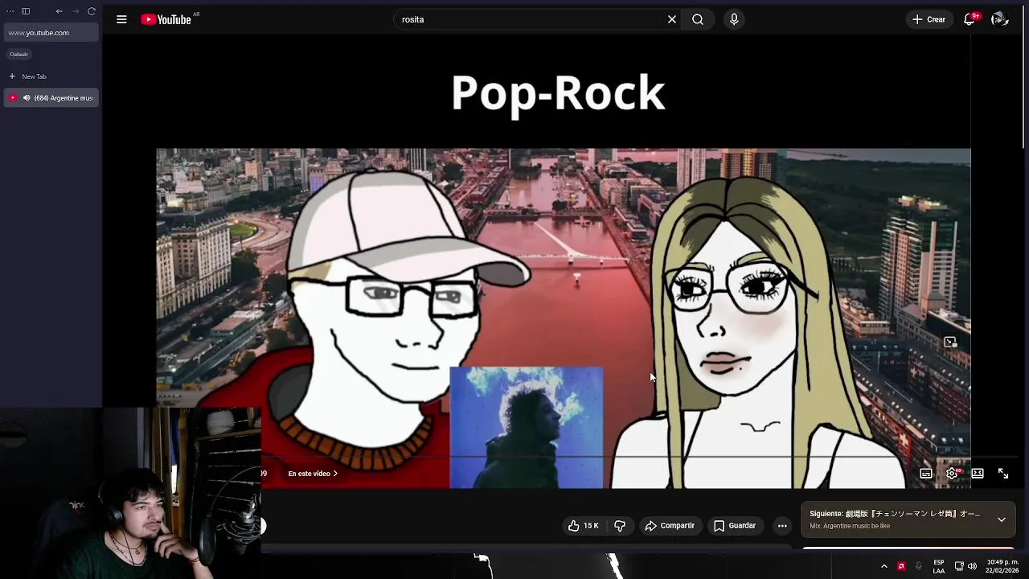
Task: Open network status tray icon
Action: pos(959,566)
